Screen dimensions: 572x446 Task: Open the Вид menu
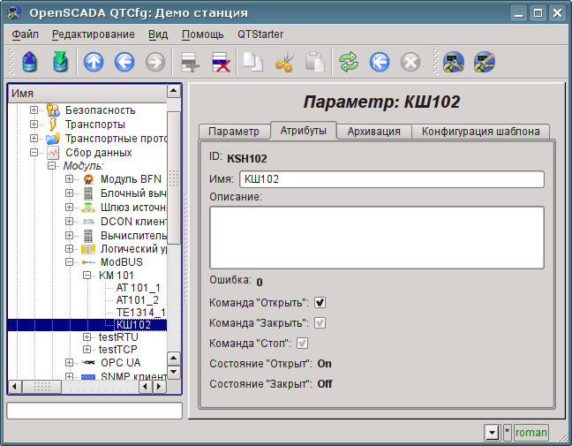tap(157, 34)
